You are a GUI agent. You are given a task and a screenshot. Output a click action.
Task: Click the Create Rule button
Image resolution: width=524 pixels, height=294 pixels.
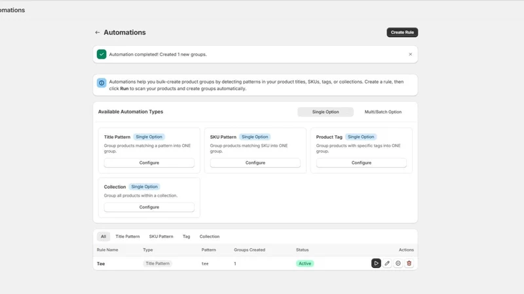pyautogui.click(x=402, y=32)
